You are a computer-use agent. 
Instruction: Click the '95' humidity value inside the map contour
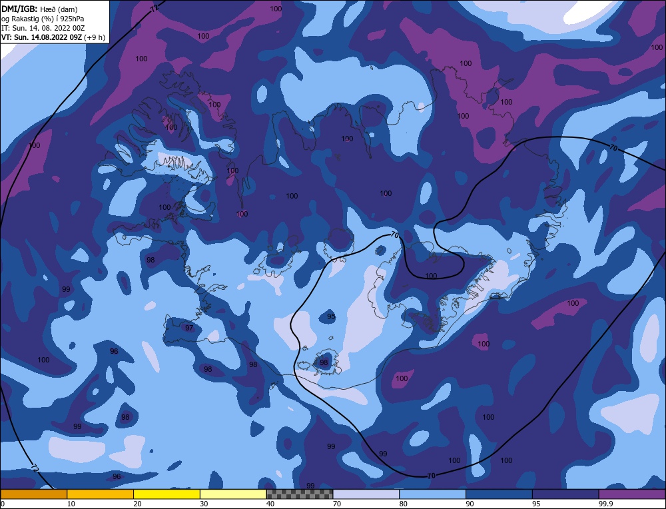(x=331, y=316)
